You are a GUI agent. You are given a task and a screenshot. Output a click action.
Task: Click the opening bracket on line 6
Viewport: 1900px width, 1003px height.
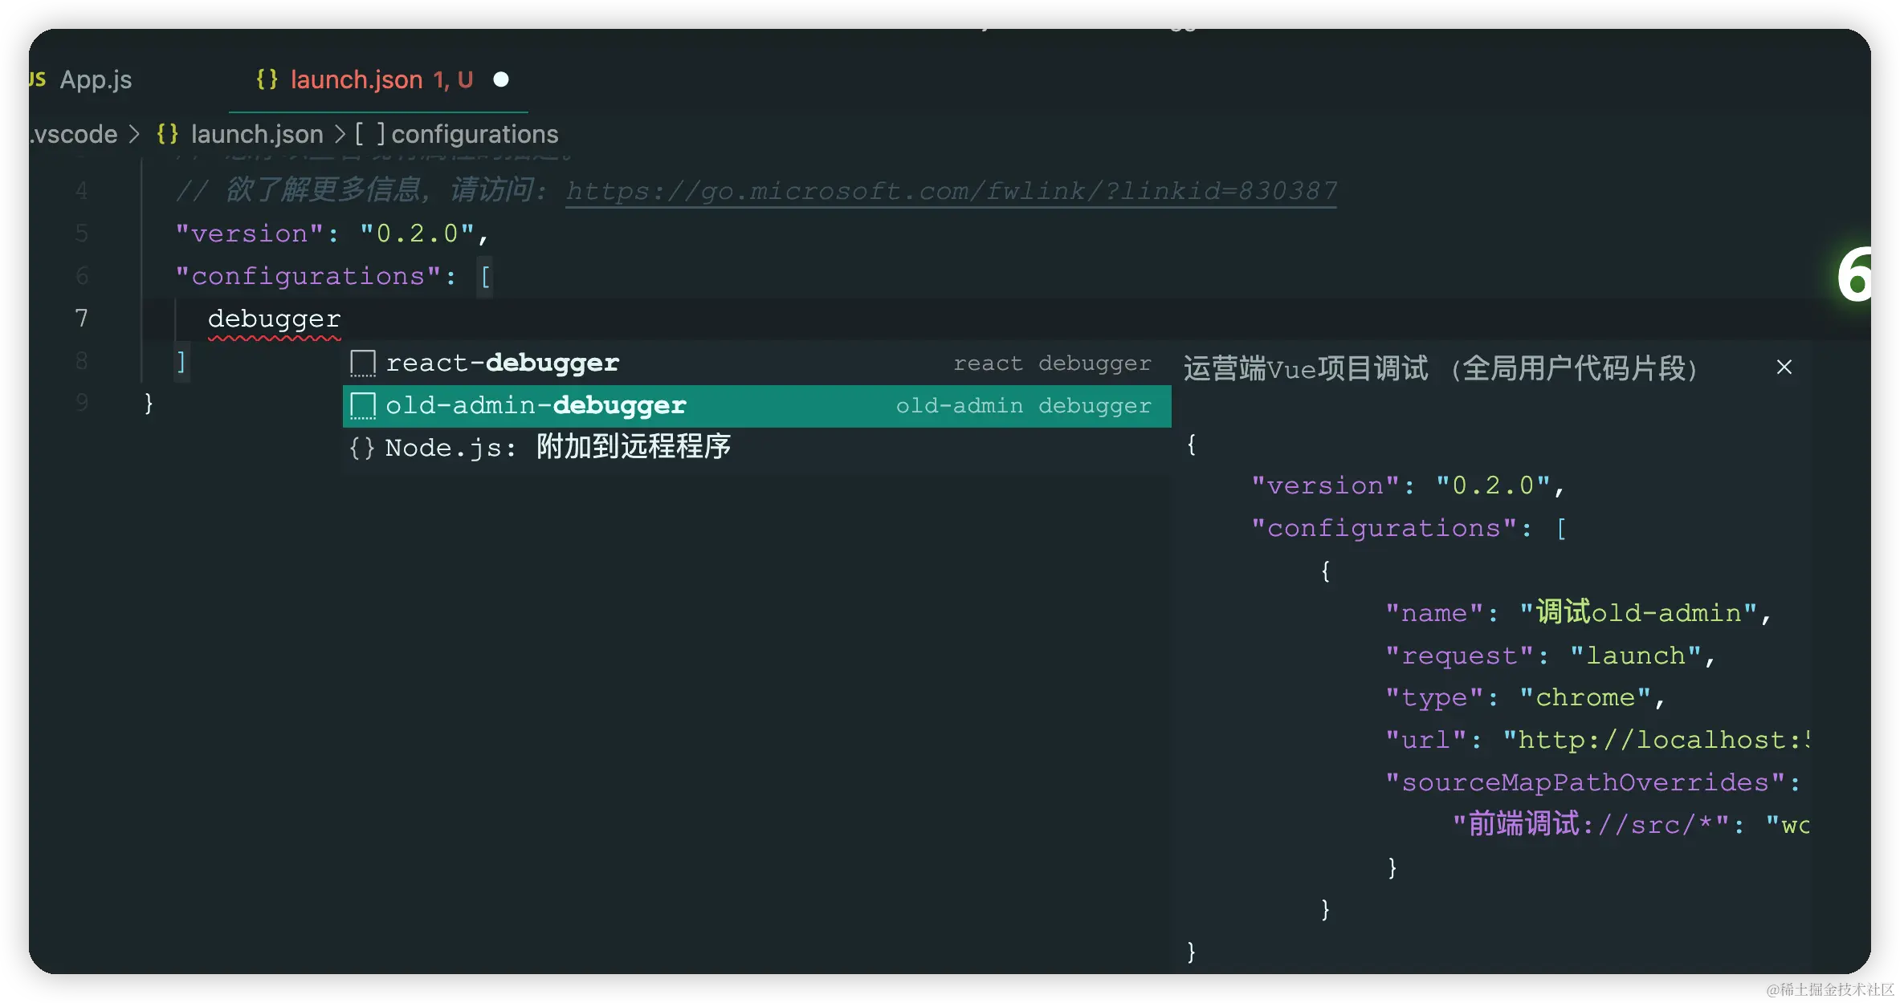pyautogui.click(x=485, y=277)
